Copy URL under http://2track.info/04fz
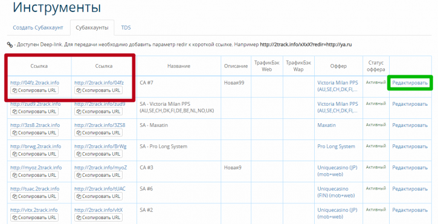This screenshot has width=438, height=224. click(x=98, y=90)
